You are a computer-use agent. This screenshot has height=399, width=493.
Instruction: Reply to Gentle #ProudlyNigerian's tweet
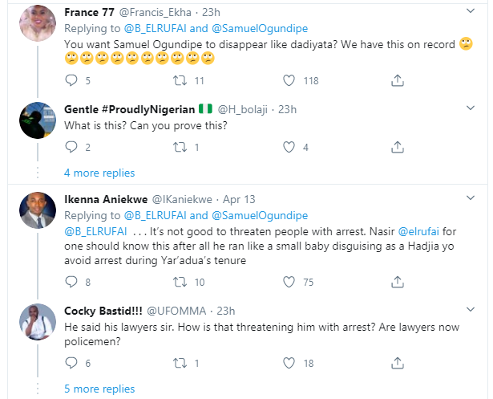[71, 147]
